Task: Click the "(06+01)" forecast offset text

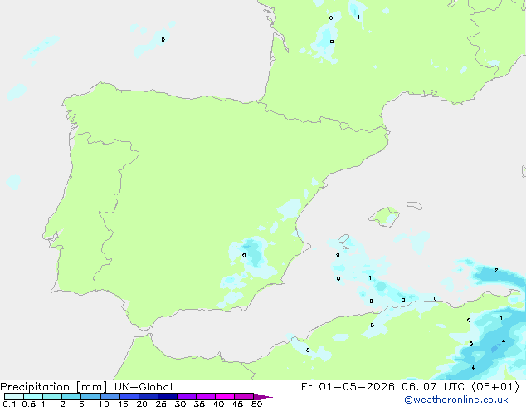Action: [495, 387]
